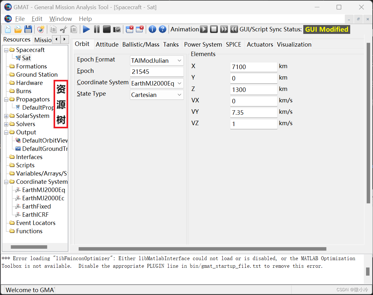Screen dimensions: 373x295
Task: Switch to the Power System tab
Action: point(203,44)
